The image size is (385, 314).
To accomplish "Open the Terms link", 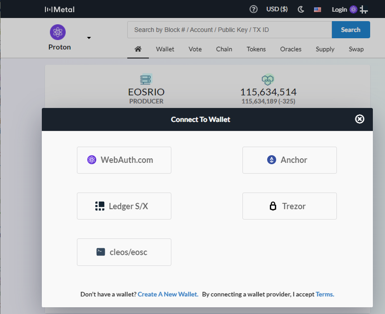I will pos(325,294).
